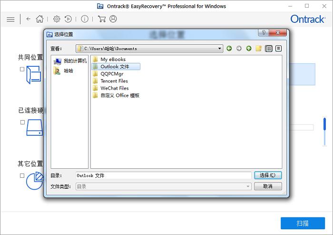
Task: Click the Ontrack logo
Action: click(308, 19)
